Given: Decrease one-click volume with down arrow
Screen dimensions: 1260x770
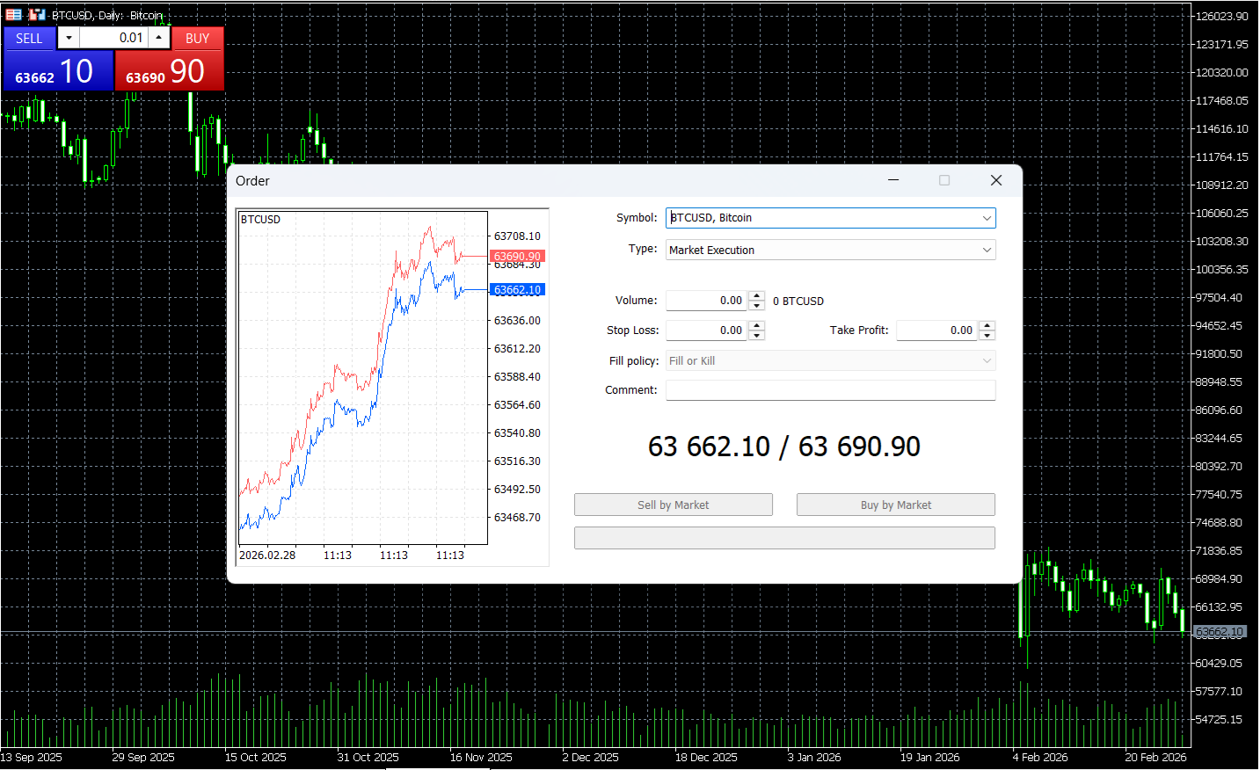Looking at the screenshot, I should (x=69, y=38).
